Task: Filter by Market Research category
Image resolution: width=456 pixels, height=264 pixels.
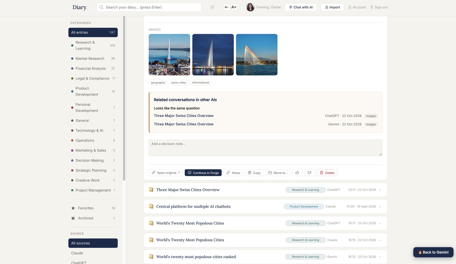Action: (x=93, y=58)
